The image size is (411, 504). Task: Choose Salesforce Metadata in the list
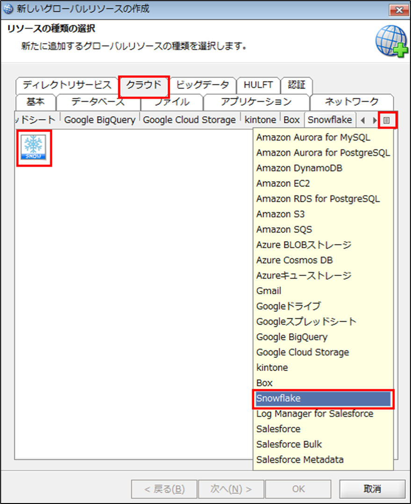coord(323,460)
